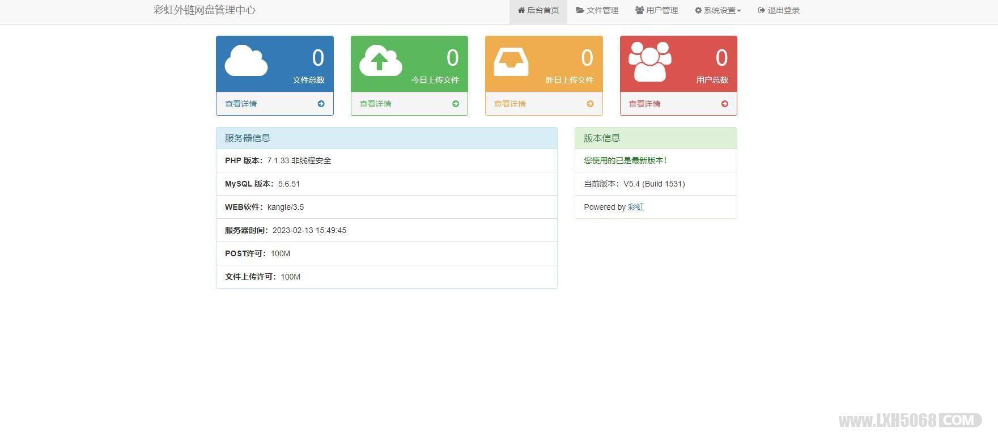Image resolution: width=998 pixels, height=436 pixels.
Task: Click the caret arrow after 系统设置
Action: pos(739,11)
